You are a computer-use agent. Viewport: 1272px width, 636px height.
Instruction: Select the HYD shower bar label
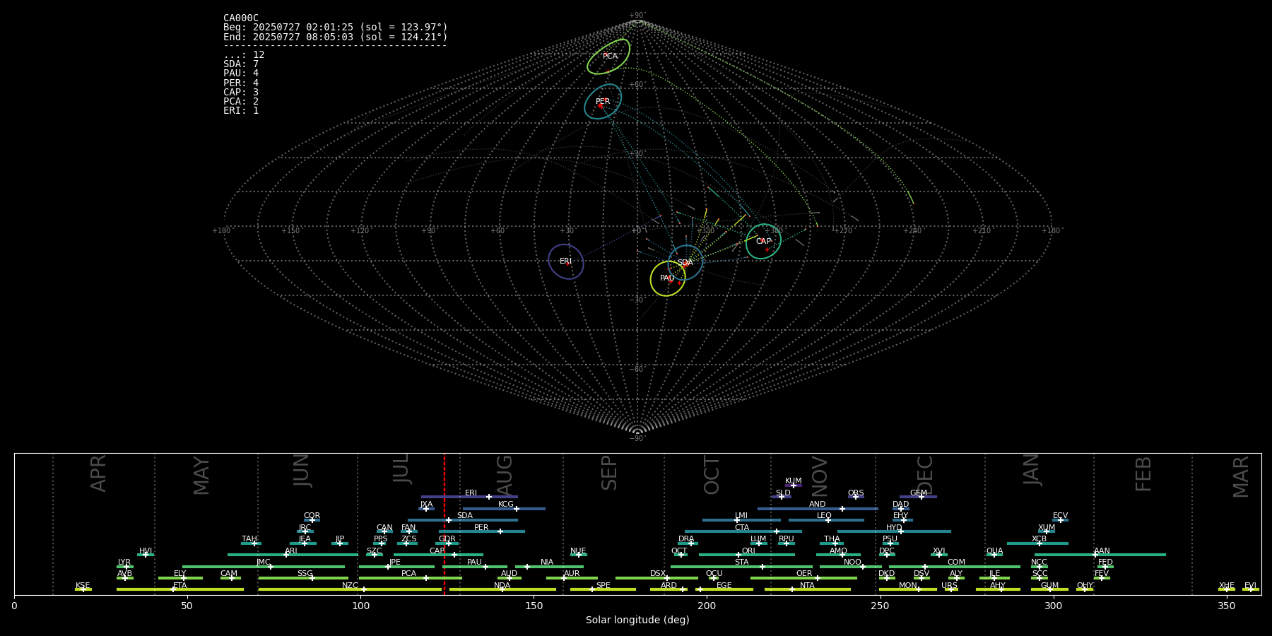point(894,528)
